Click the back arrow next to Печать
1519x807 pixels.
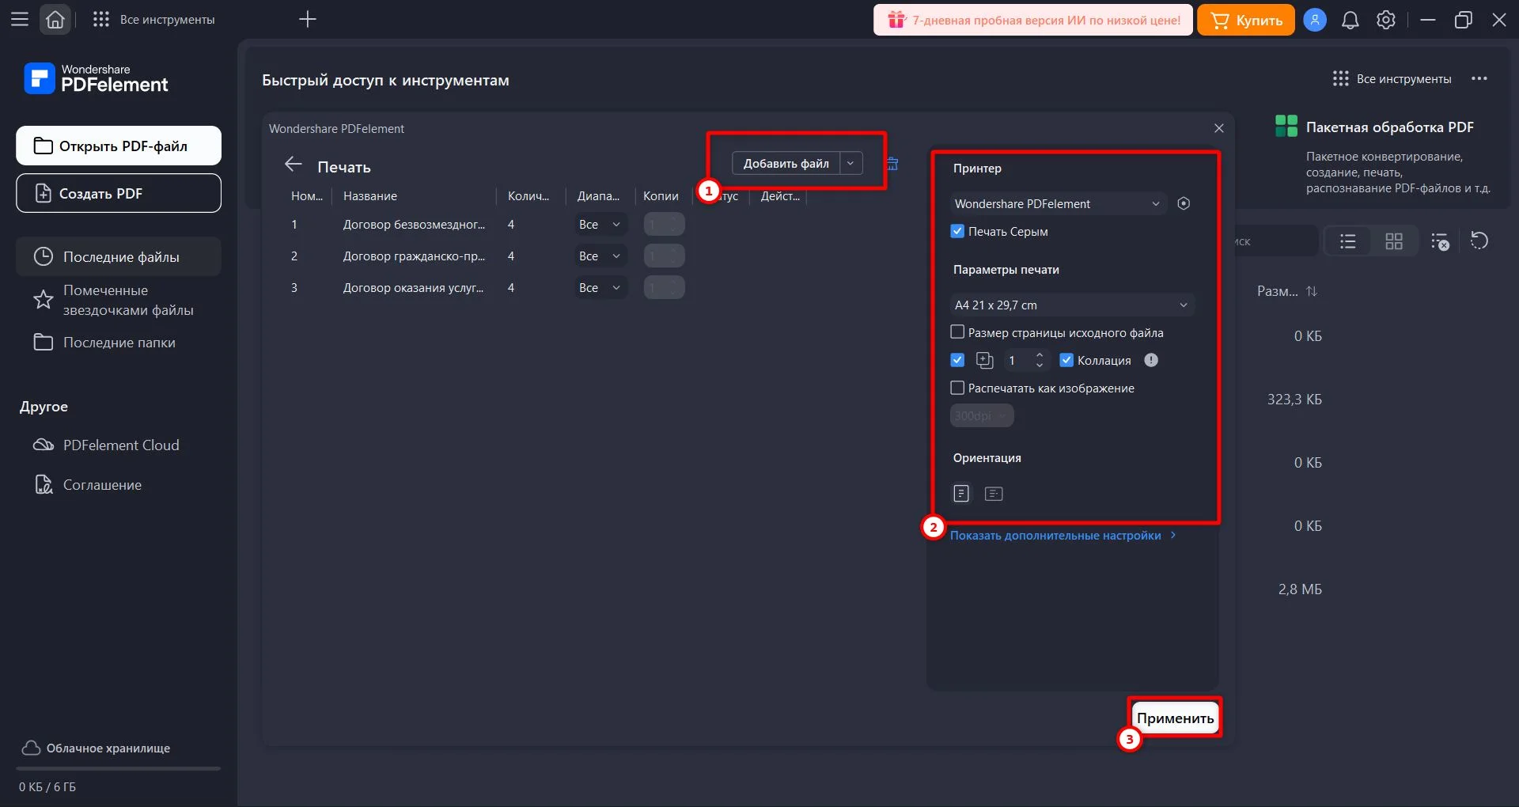coord(294,165)
